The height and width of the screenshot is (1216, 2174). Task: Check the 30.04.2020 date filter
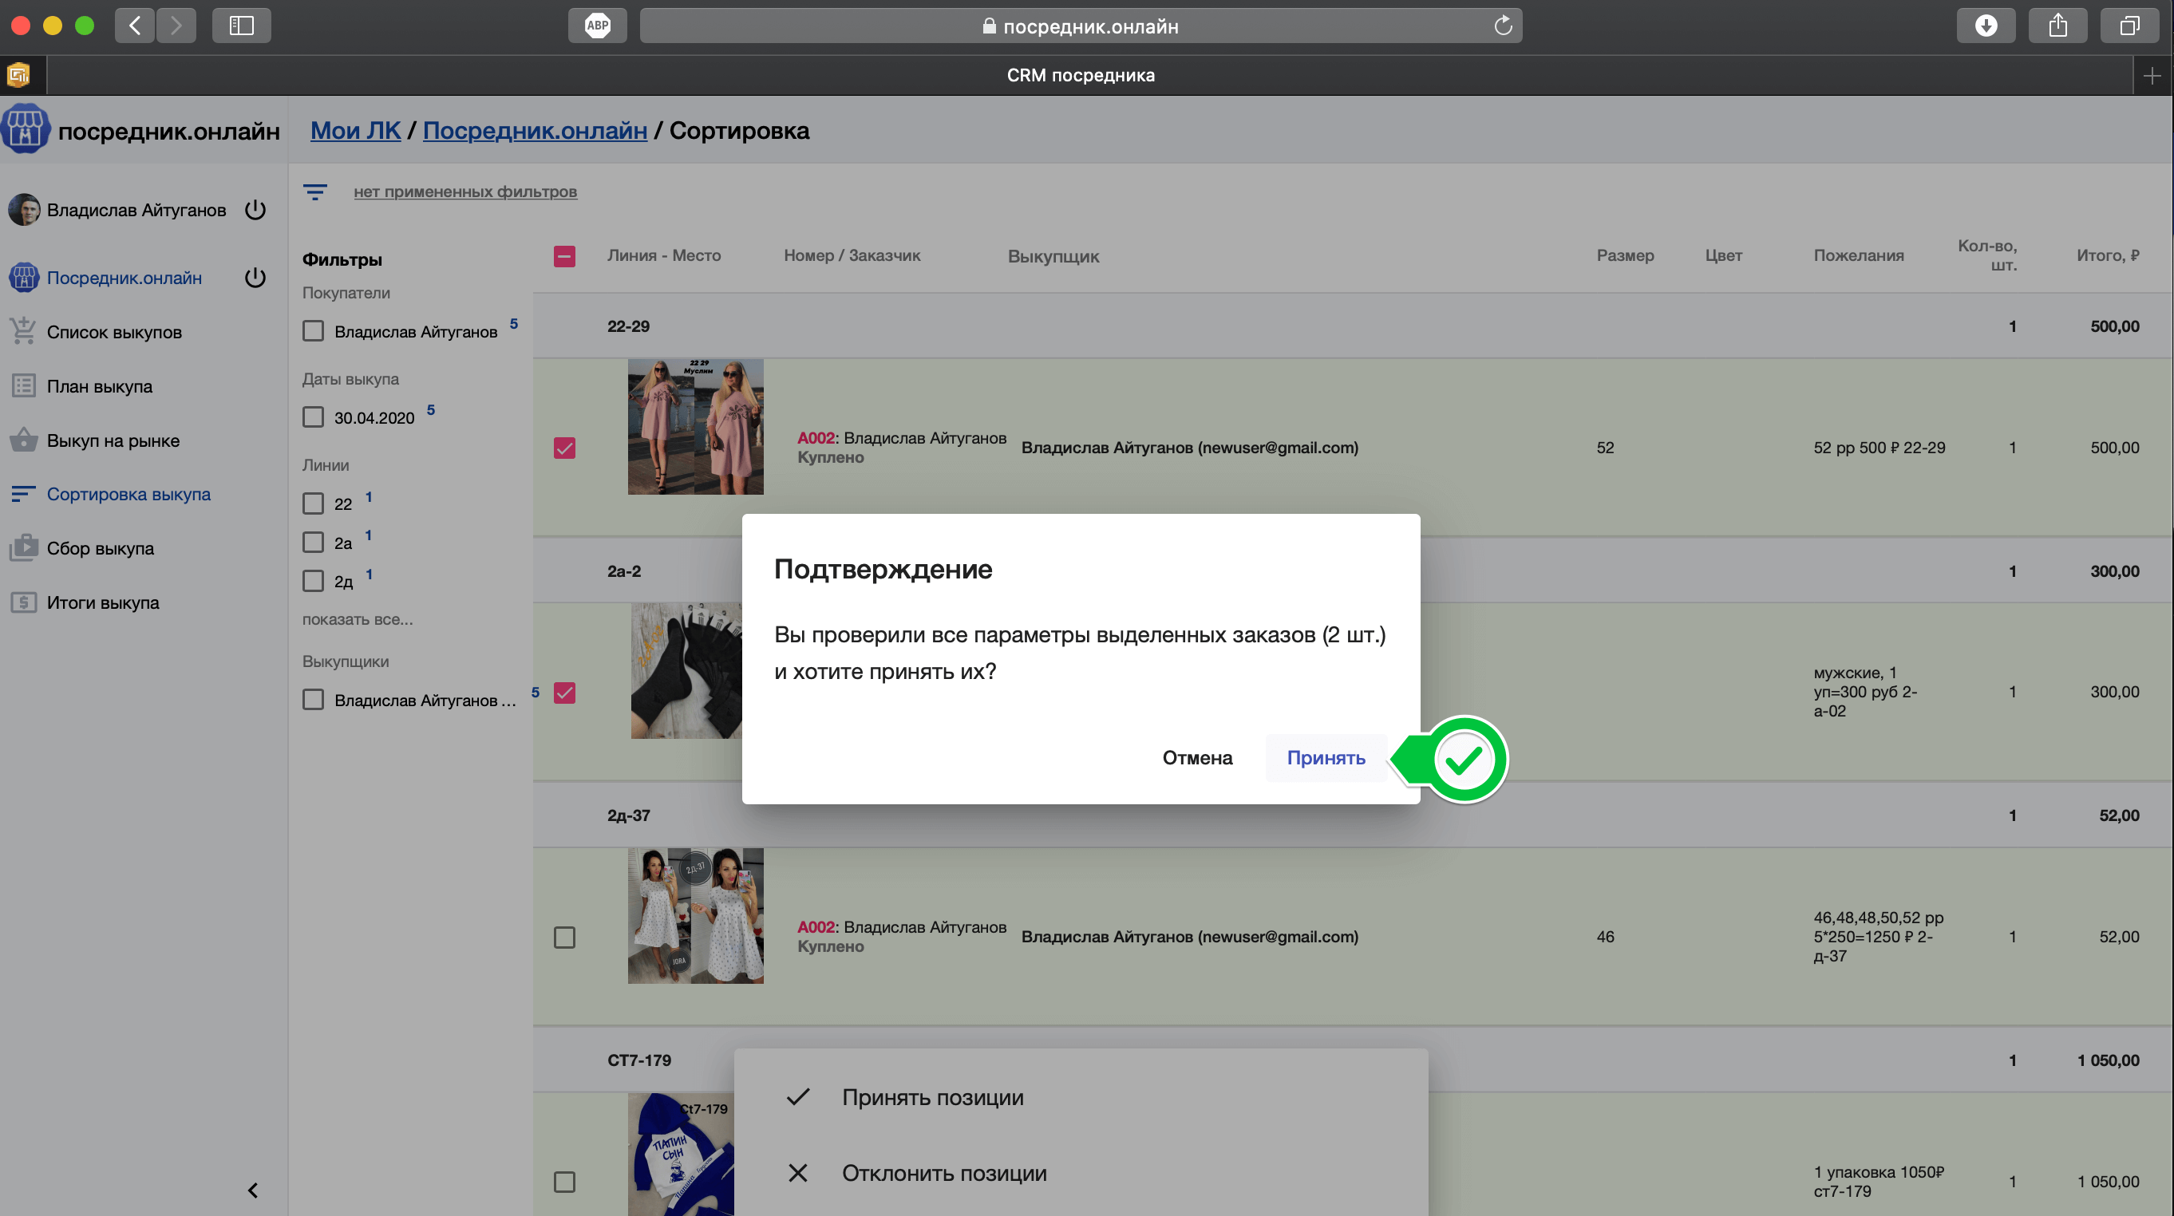click(x=313, y=418)
